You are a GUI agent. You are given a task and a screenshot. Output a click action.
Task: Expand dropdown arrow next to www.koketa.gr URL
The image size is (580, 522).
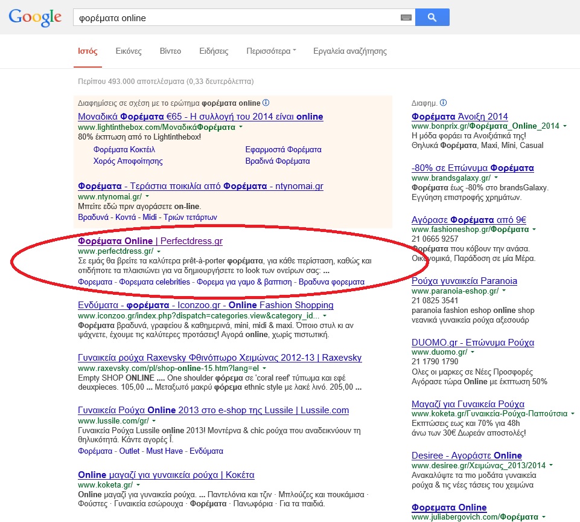[x=138, y=485]
